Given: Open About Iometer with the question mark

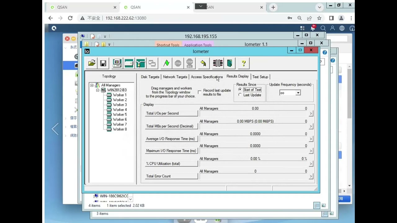Looking at the screenshot, I should click(244, 63).
